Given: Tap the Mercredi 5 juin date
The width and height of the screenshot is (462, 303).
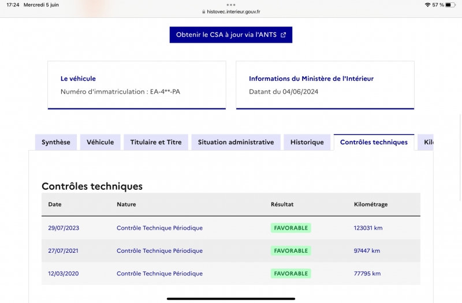Looking at the screenshot, I should coord(41,5).
